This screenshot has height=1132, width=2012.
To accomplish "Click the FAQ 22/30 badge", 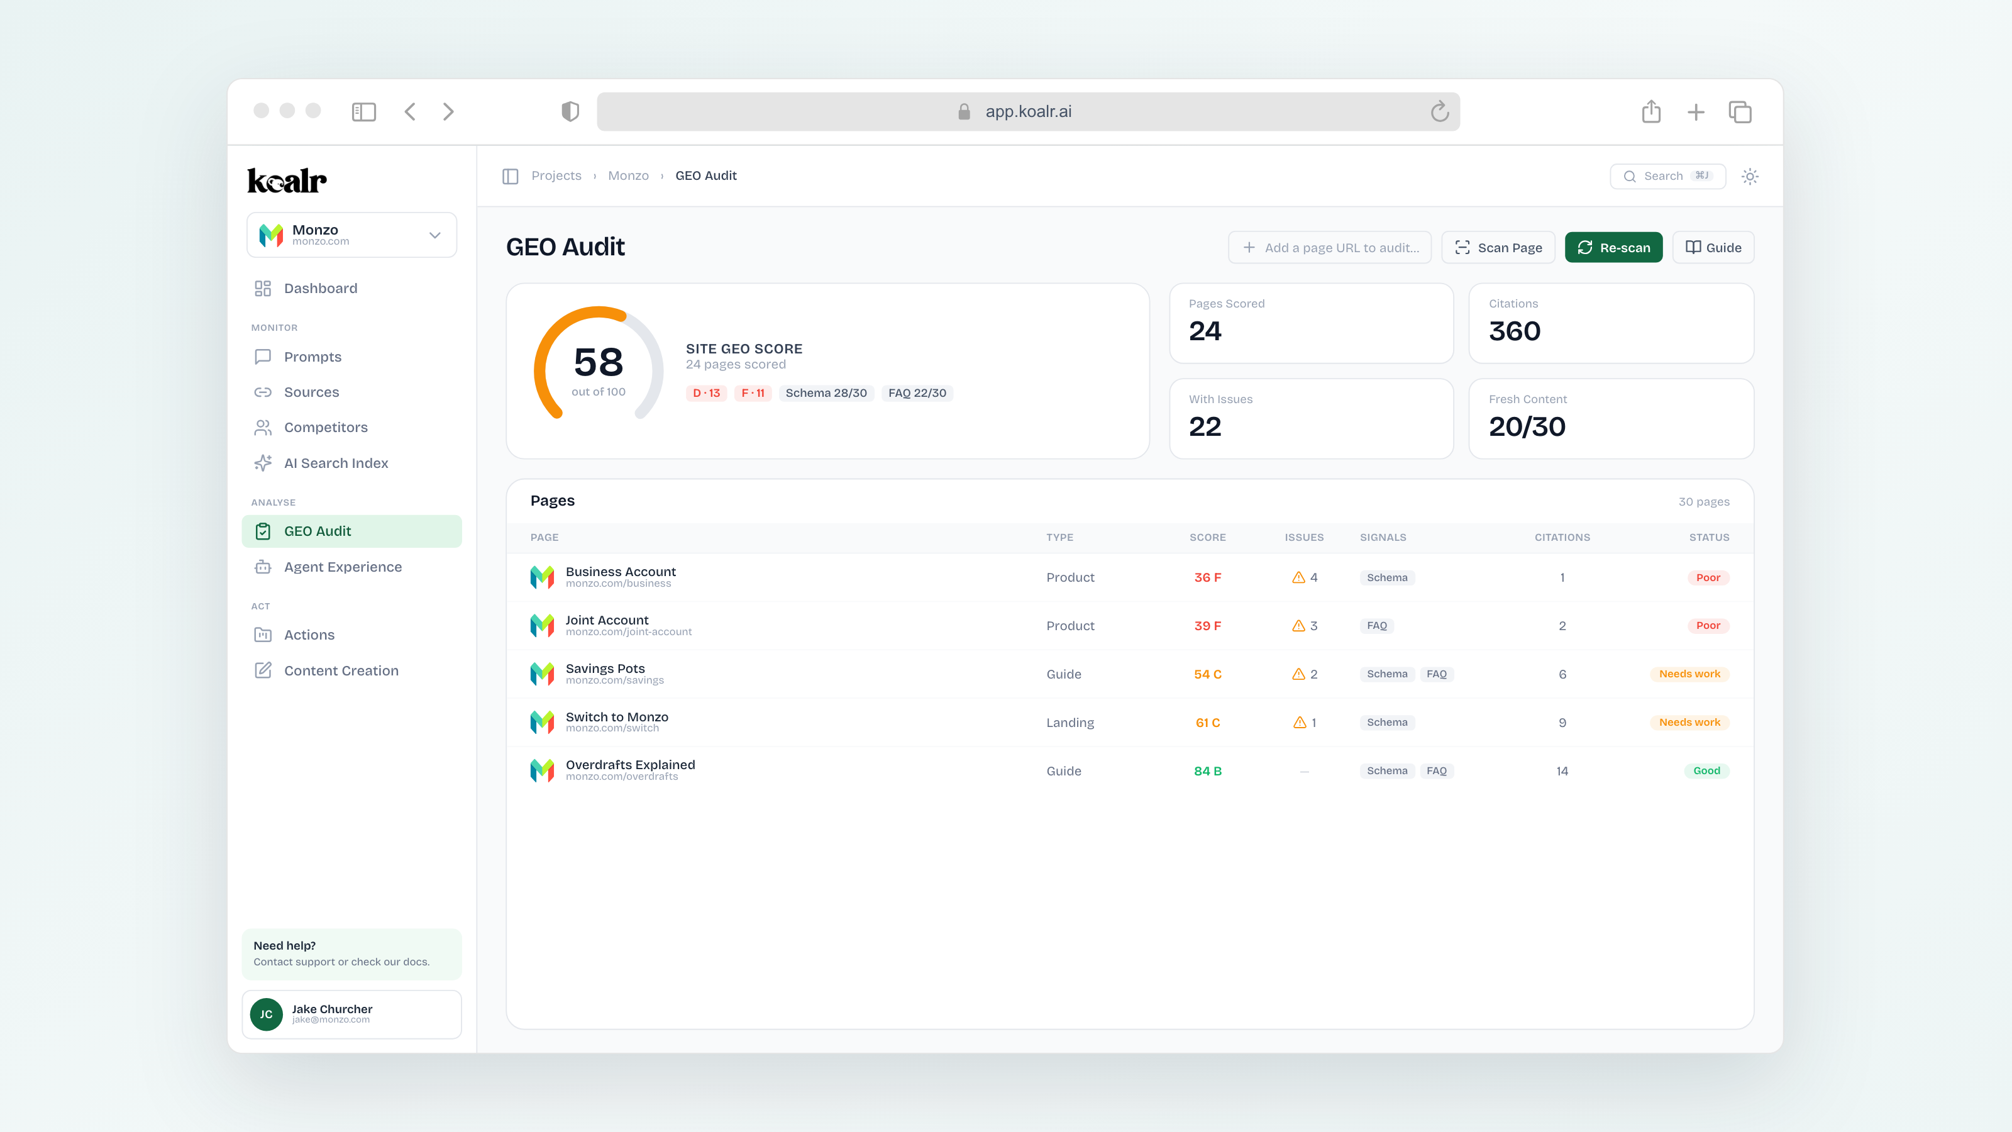I will [917, 393].
